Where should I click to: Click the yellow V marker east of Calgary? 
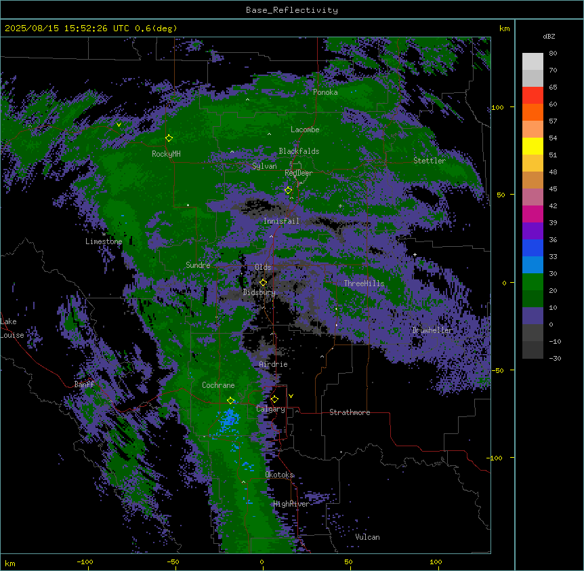pos(291,396)
